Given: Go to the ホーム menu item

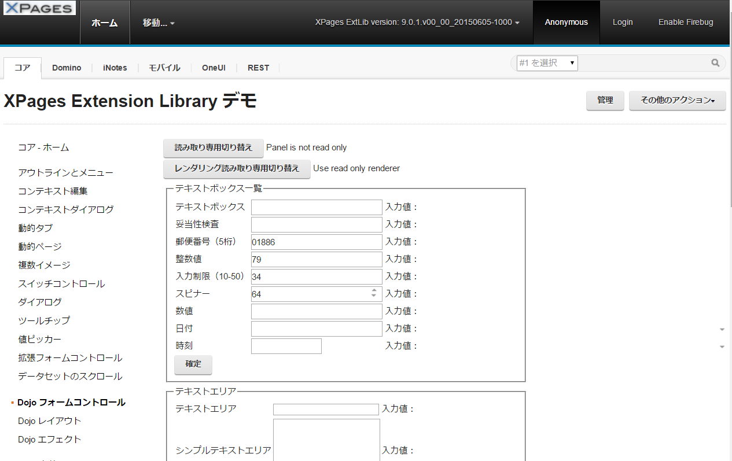Looking at the screenshot, I should pos(105,23).
